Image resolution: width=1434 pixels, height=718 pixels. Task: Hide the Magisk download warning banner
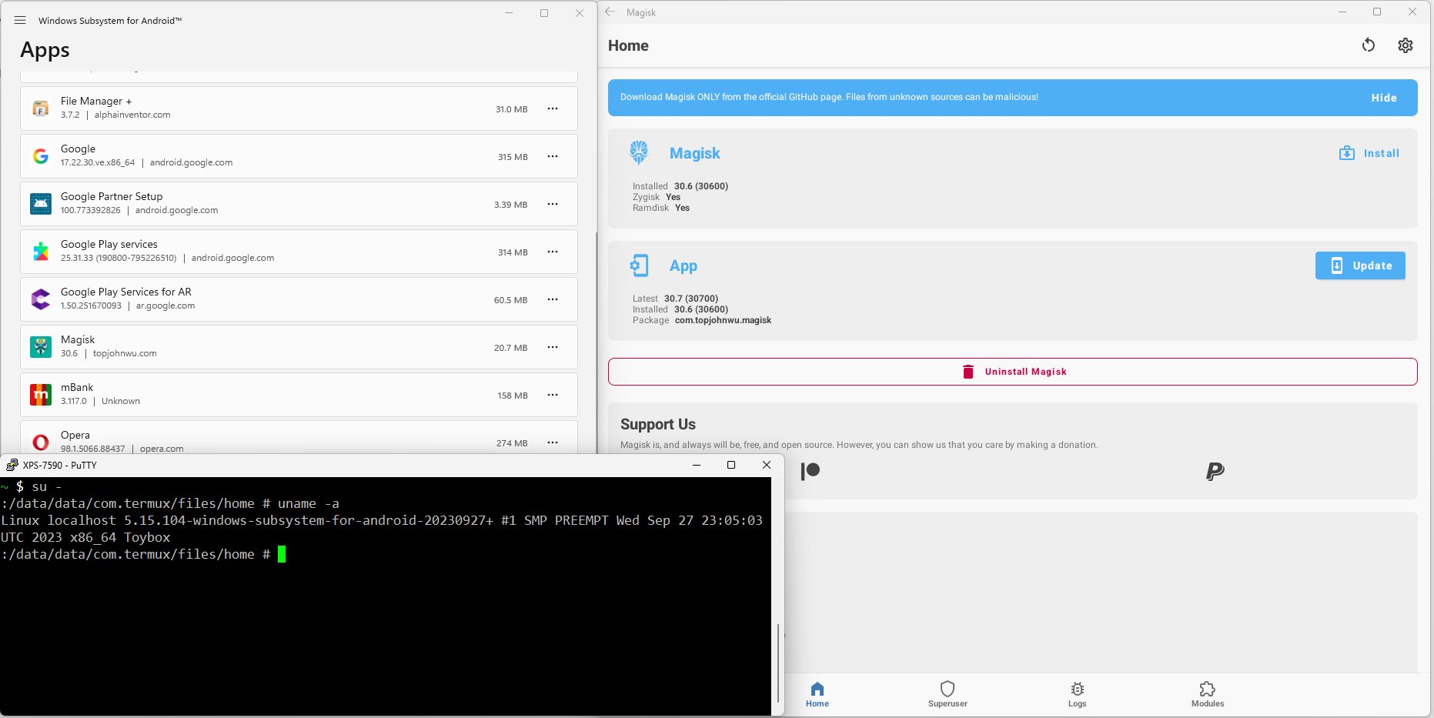[1384, 98]
